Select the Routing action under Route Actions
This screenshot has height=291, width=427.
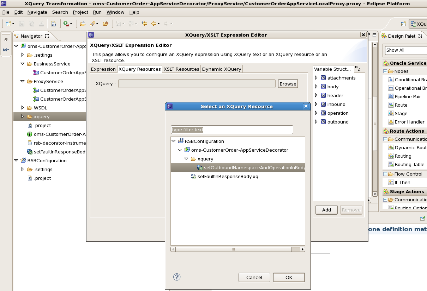(400, 156)
